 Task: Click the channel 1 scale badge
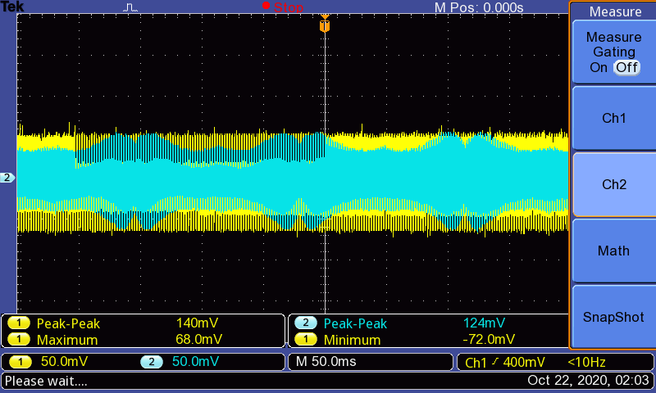(20, 362)
